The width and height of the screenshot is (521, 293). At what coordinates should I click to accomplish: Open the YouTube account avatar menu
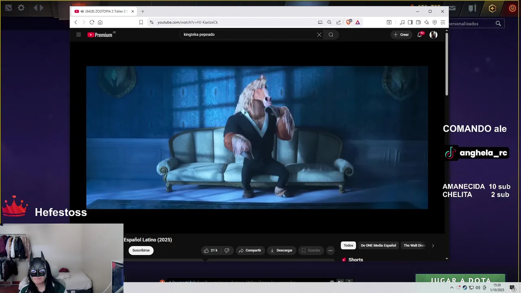[433, 35]
